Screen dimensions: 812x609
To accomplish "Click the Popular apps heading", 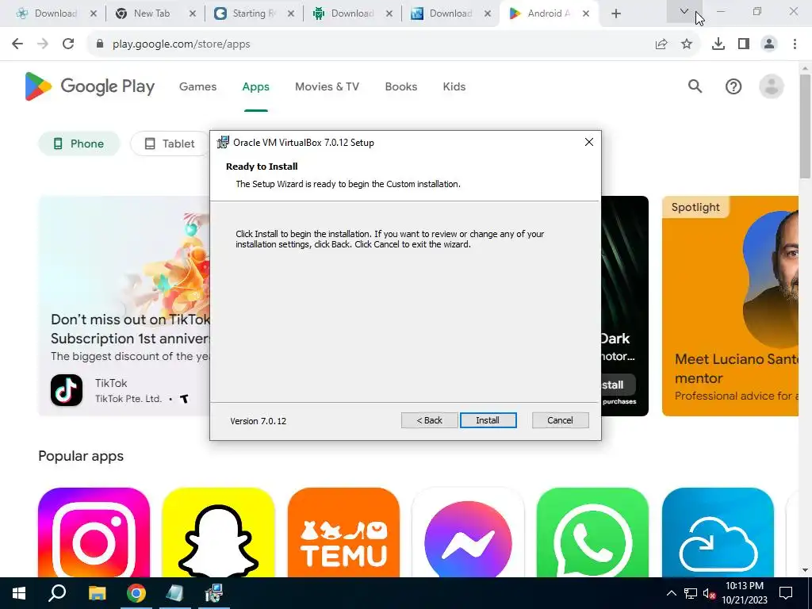I will 81,456.
